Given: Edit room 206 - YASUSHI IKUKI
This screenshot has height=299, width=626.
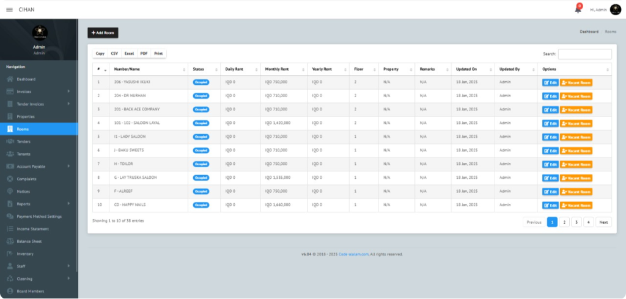Looking at the screenshot, I should point(550,82).
